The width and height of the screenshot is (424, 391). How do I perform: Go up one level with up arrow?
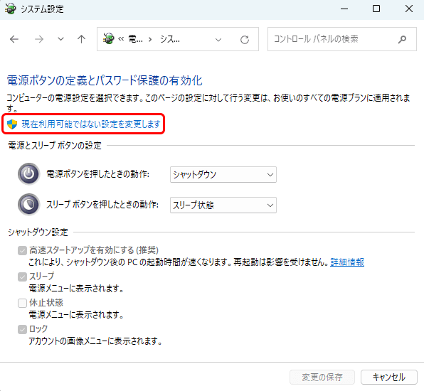coord(81,39)
